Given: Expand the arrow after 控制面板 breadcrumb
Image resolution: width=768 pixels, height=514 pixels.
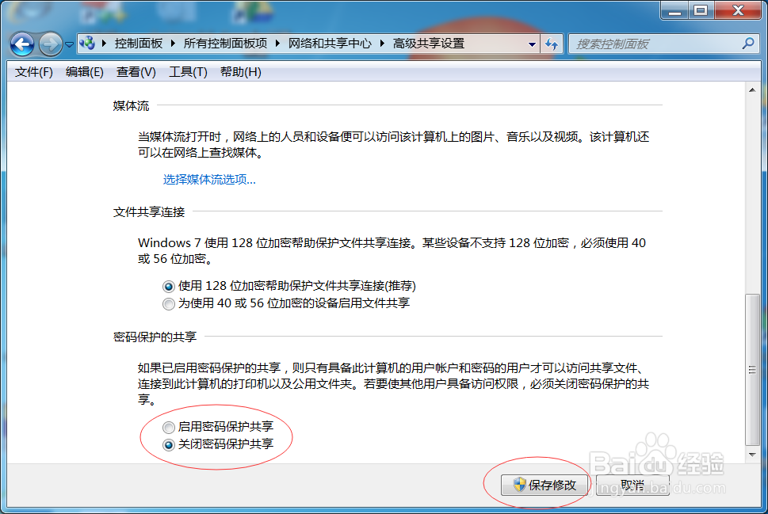Looking at the screenshot, I should point(173,43).
